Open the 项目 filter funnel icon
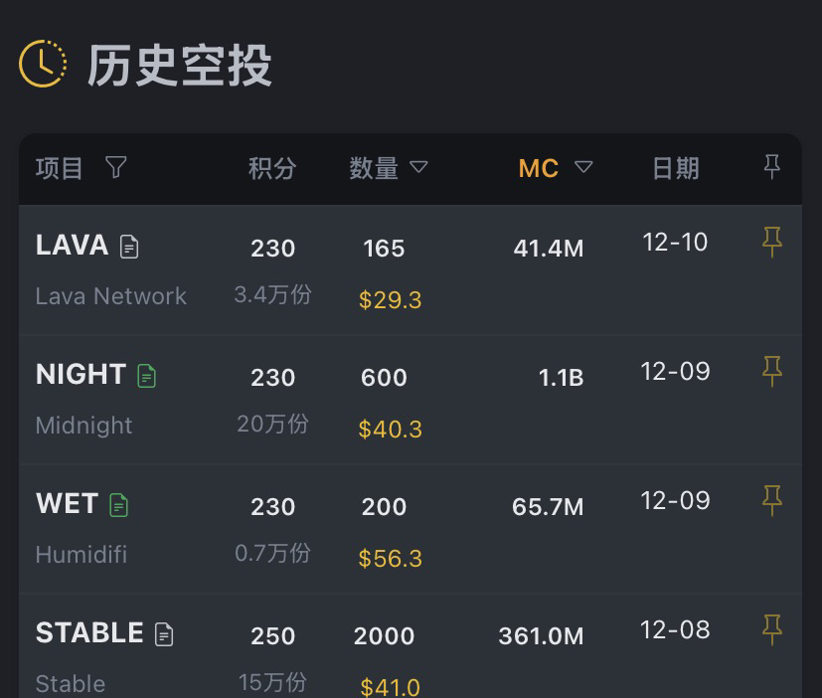The height and width of the screenshot is (698, 822). point(116,167)
